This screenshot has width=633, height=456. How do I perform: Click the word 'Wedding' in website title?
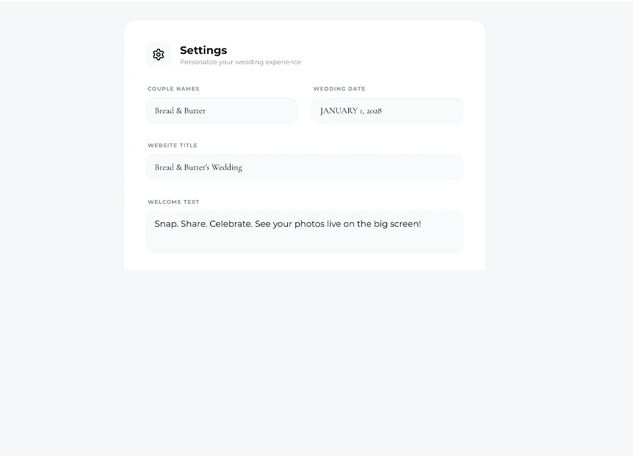click(x=227, y=167)
